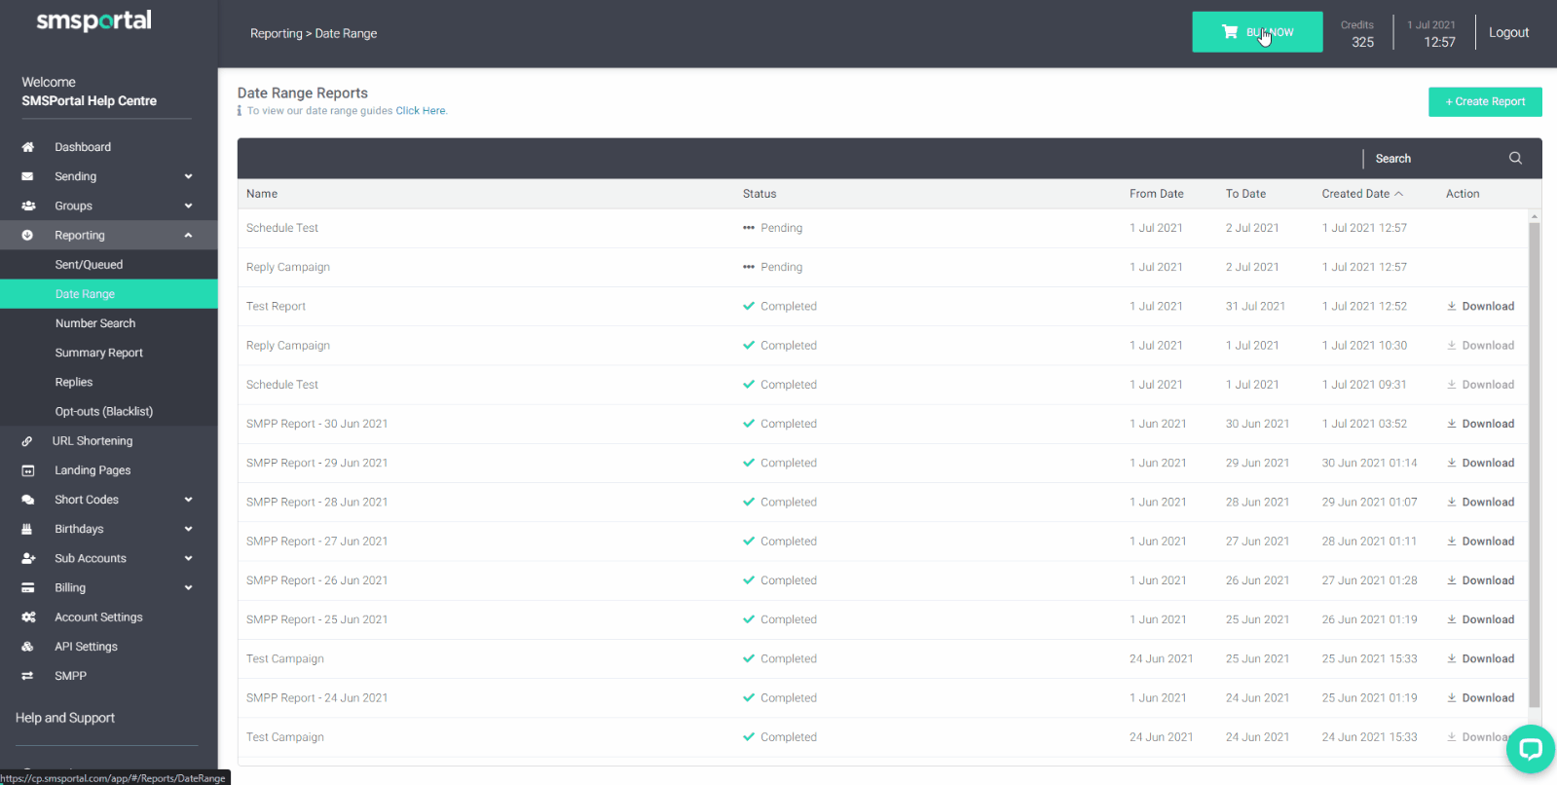The width and height of the screenshot is (1557, 785).
Task: Expand the Sending menu chevron
Action: (188, 176)
